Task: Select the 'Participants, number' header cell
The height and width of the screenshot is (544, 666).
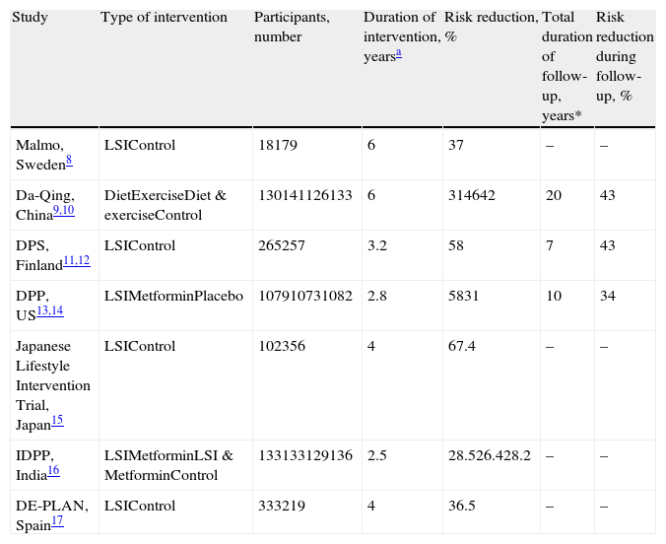Action: click(x=292, y=28)
